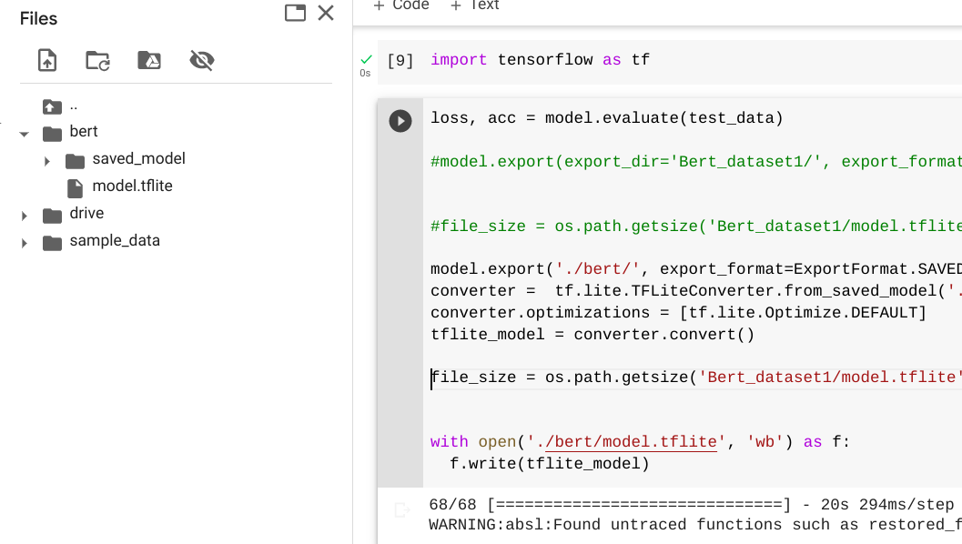Screen dimensions: 962x544
Task: Mount Google Drive in the file browser
Action: (x=149, y=60)
